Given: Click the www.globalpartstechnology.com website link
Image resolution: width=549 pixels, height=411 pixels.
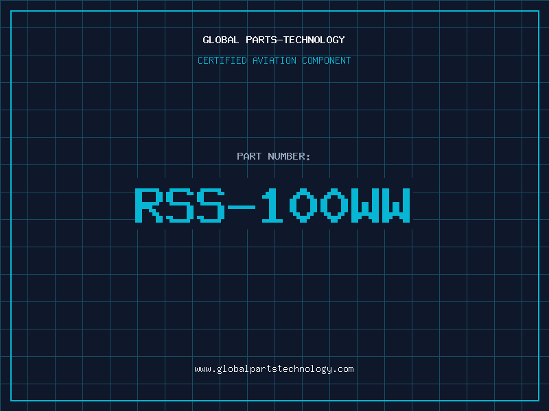Looking at the screenshot, I should click(x=274, y=369).
